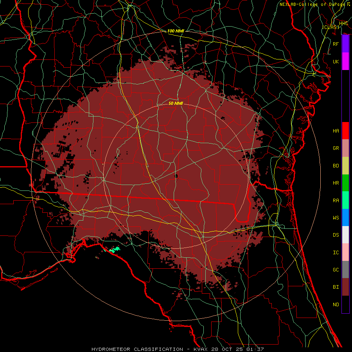The width and height of the screenshot is (352, 352).
Task: Click the HHC product label
Action: (x=343, y=23)
